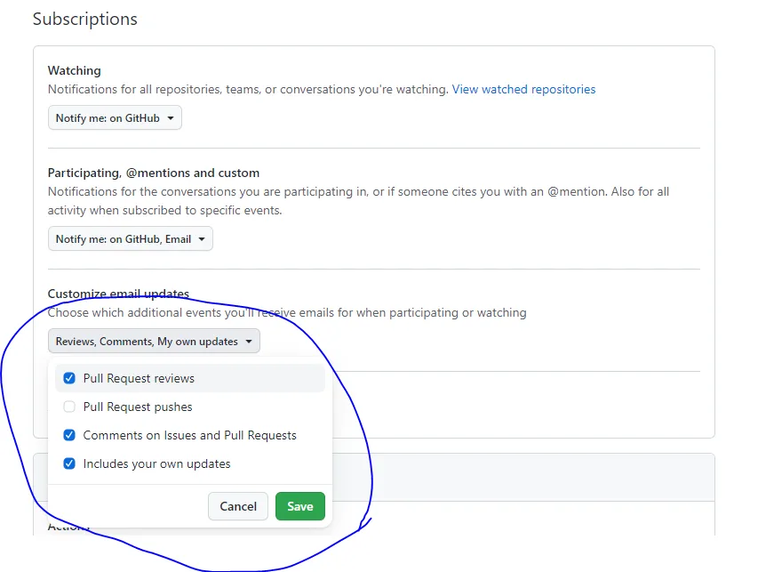Enable the Pull Request pushes checkbox
758x572 pixels.
[69, 407]
